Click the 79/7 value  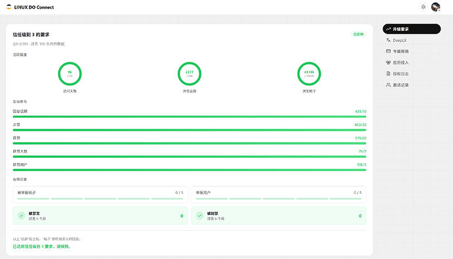[362, 151]
